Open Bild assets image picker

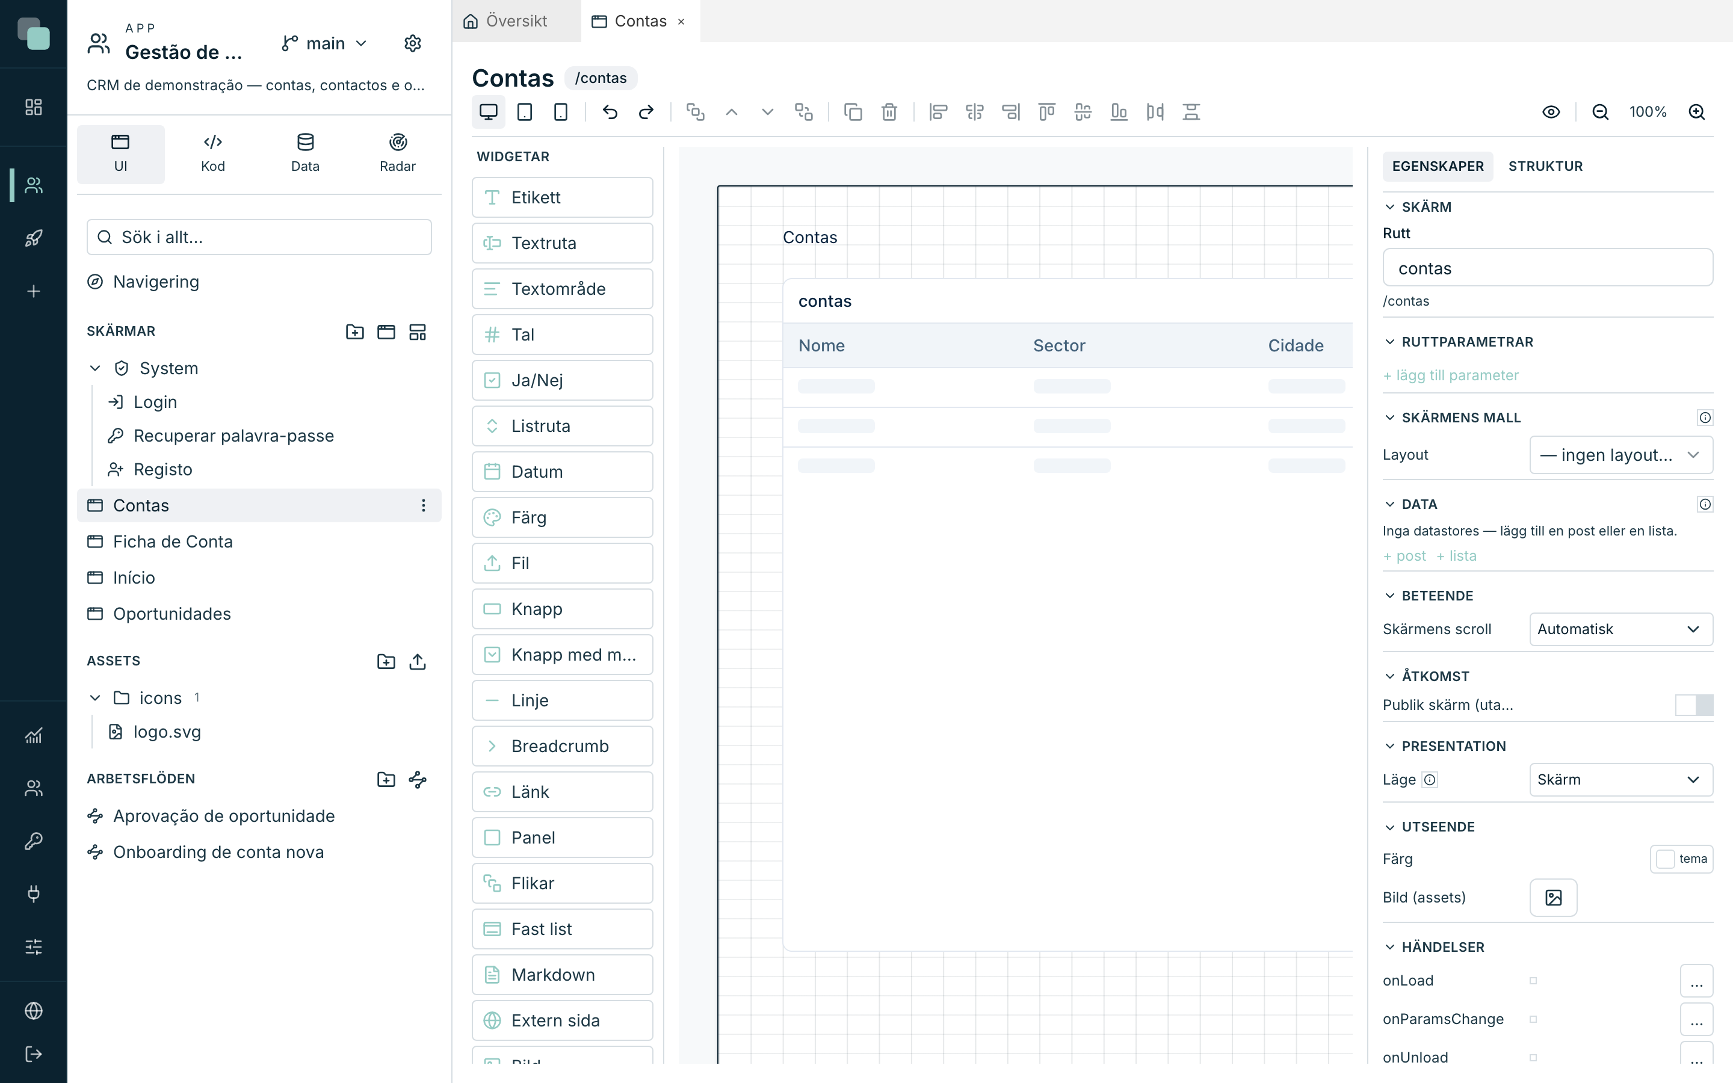click(1553, 898)
